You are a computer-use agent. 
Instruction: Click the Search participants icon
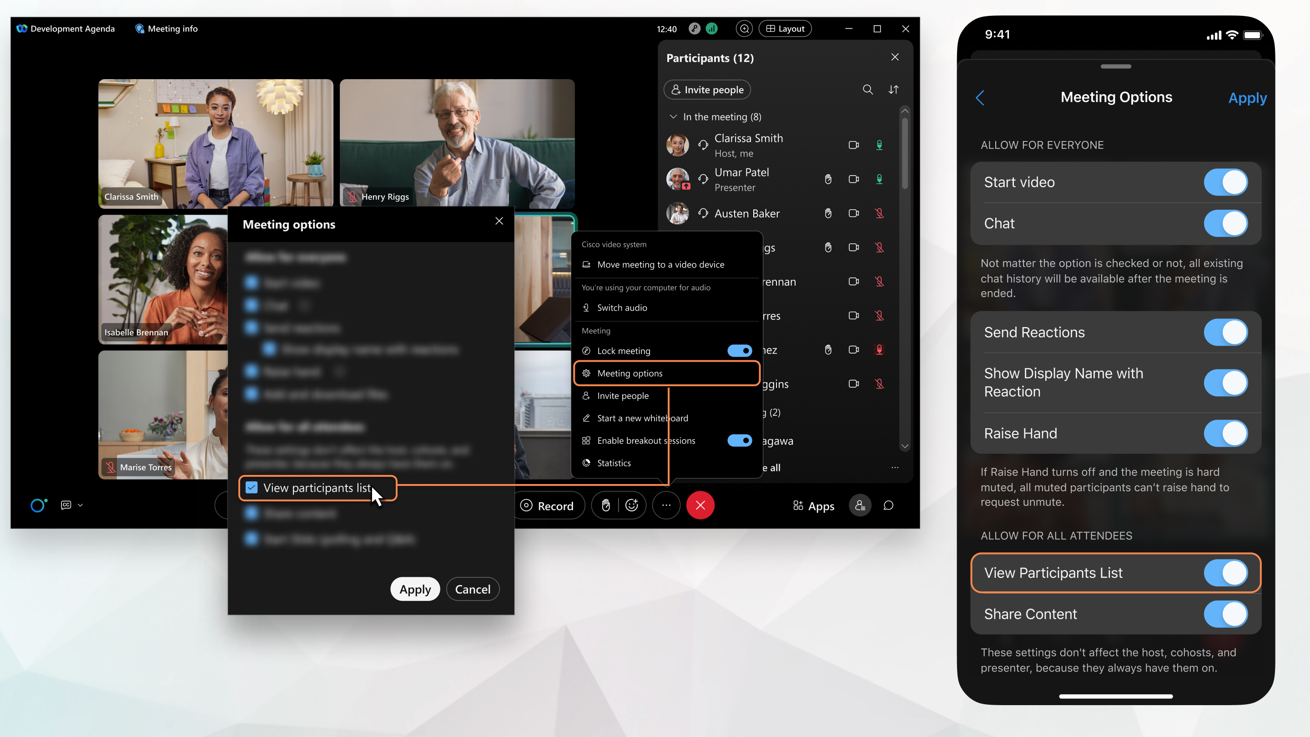pyautogui.click(x=867, y=89)
